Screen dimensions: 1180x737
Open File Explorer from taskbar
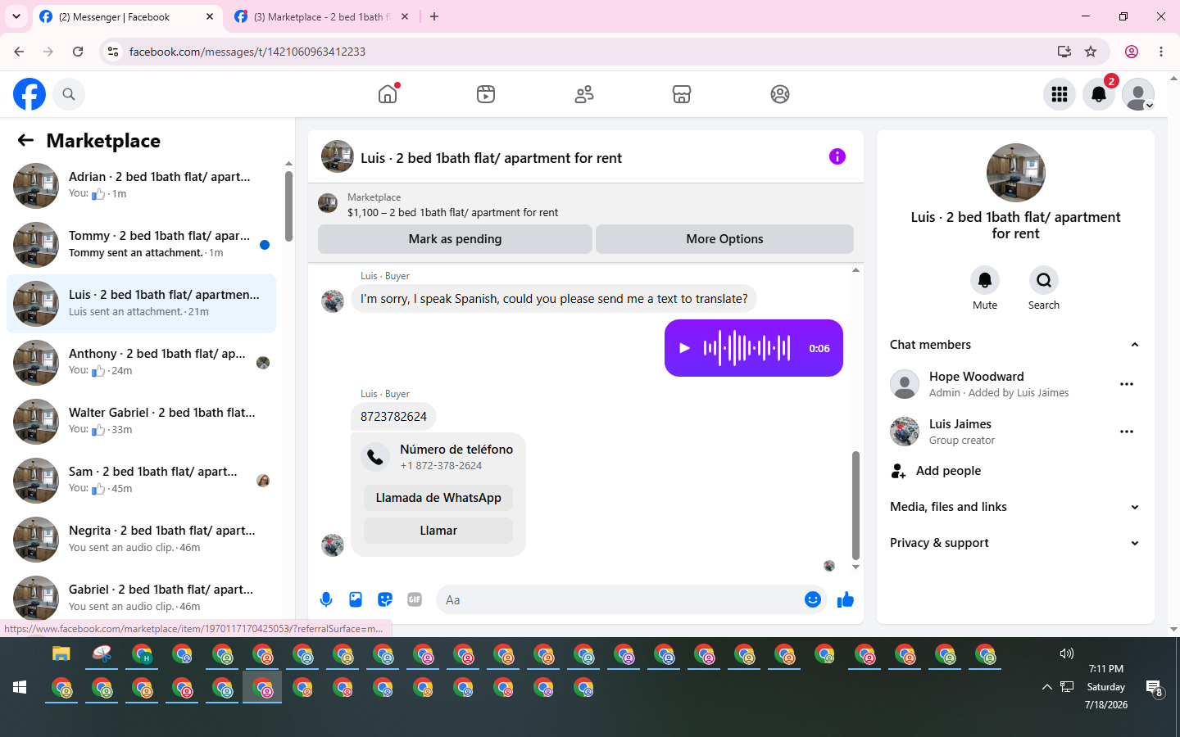[x=61, y=654]
